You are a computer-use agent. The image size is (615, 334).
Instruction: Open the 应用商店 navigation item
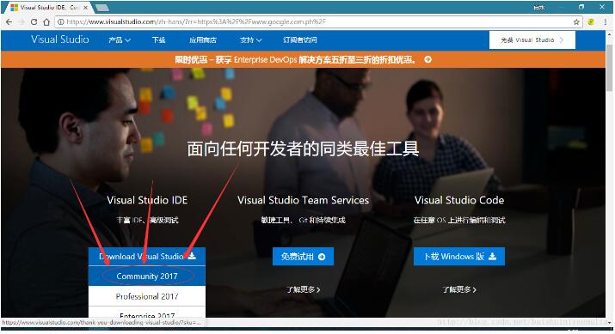coord(203,40)
